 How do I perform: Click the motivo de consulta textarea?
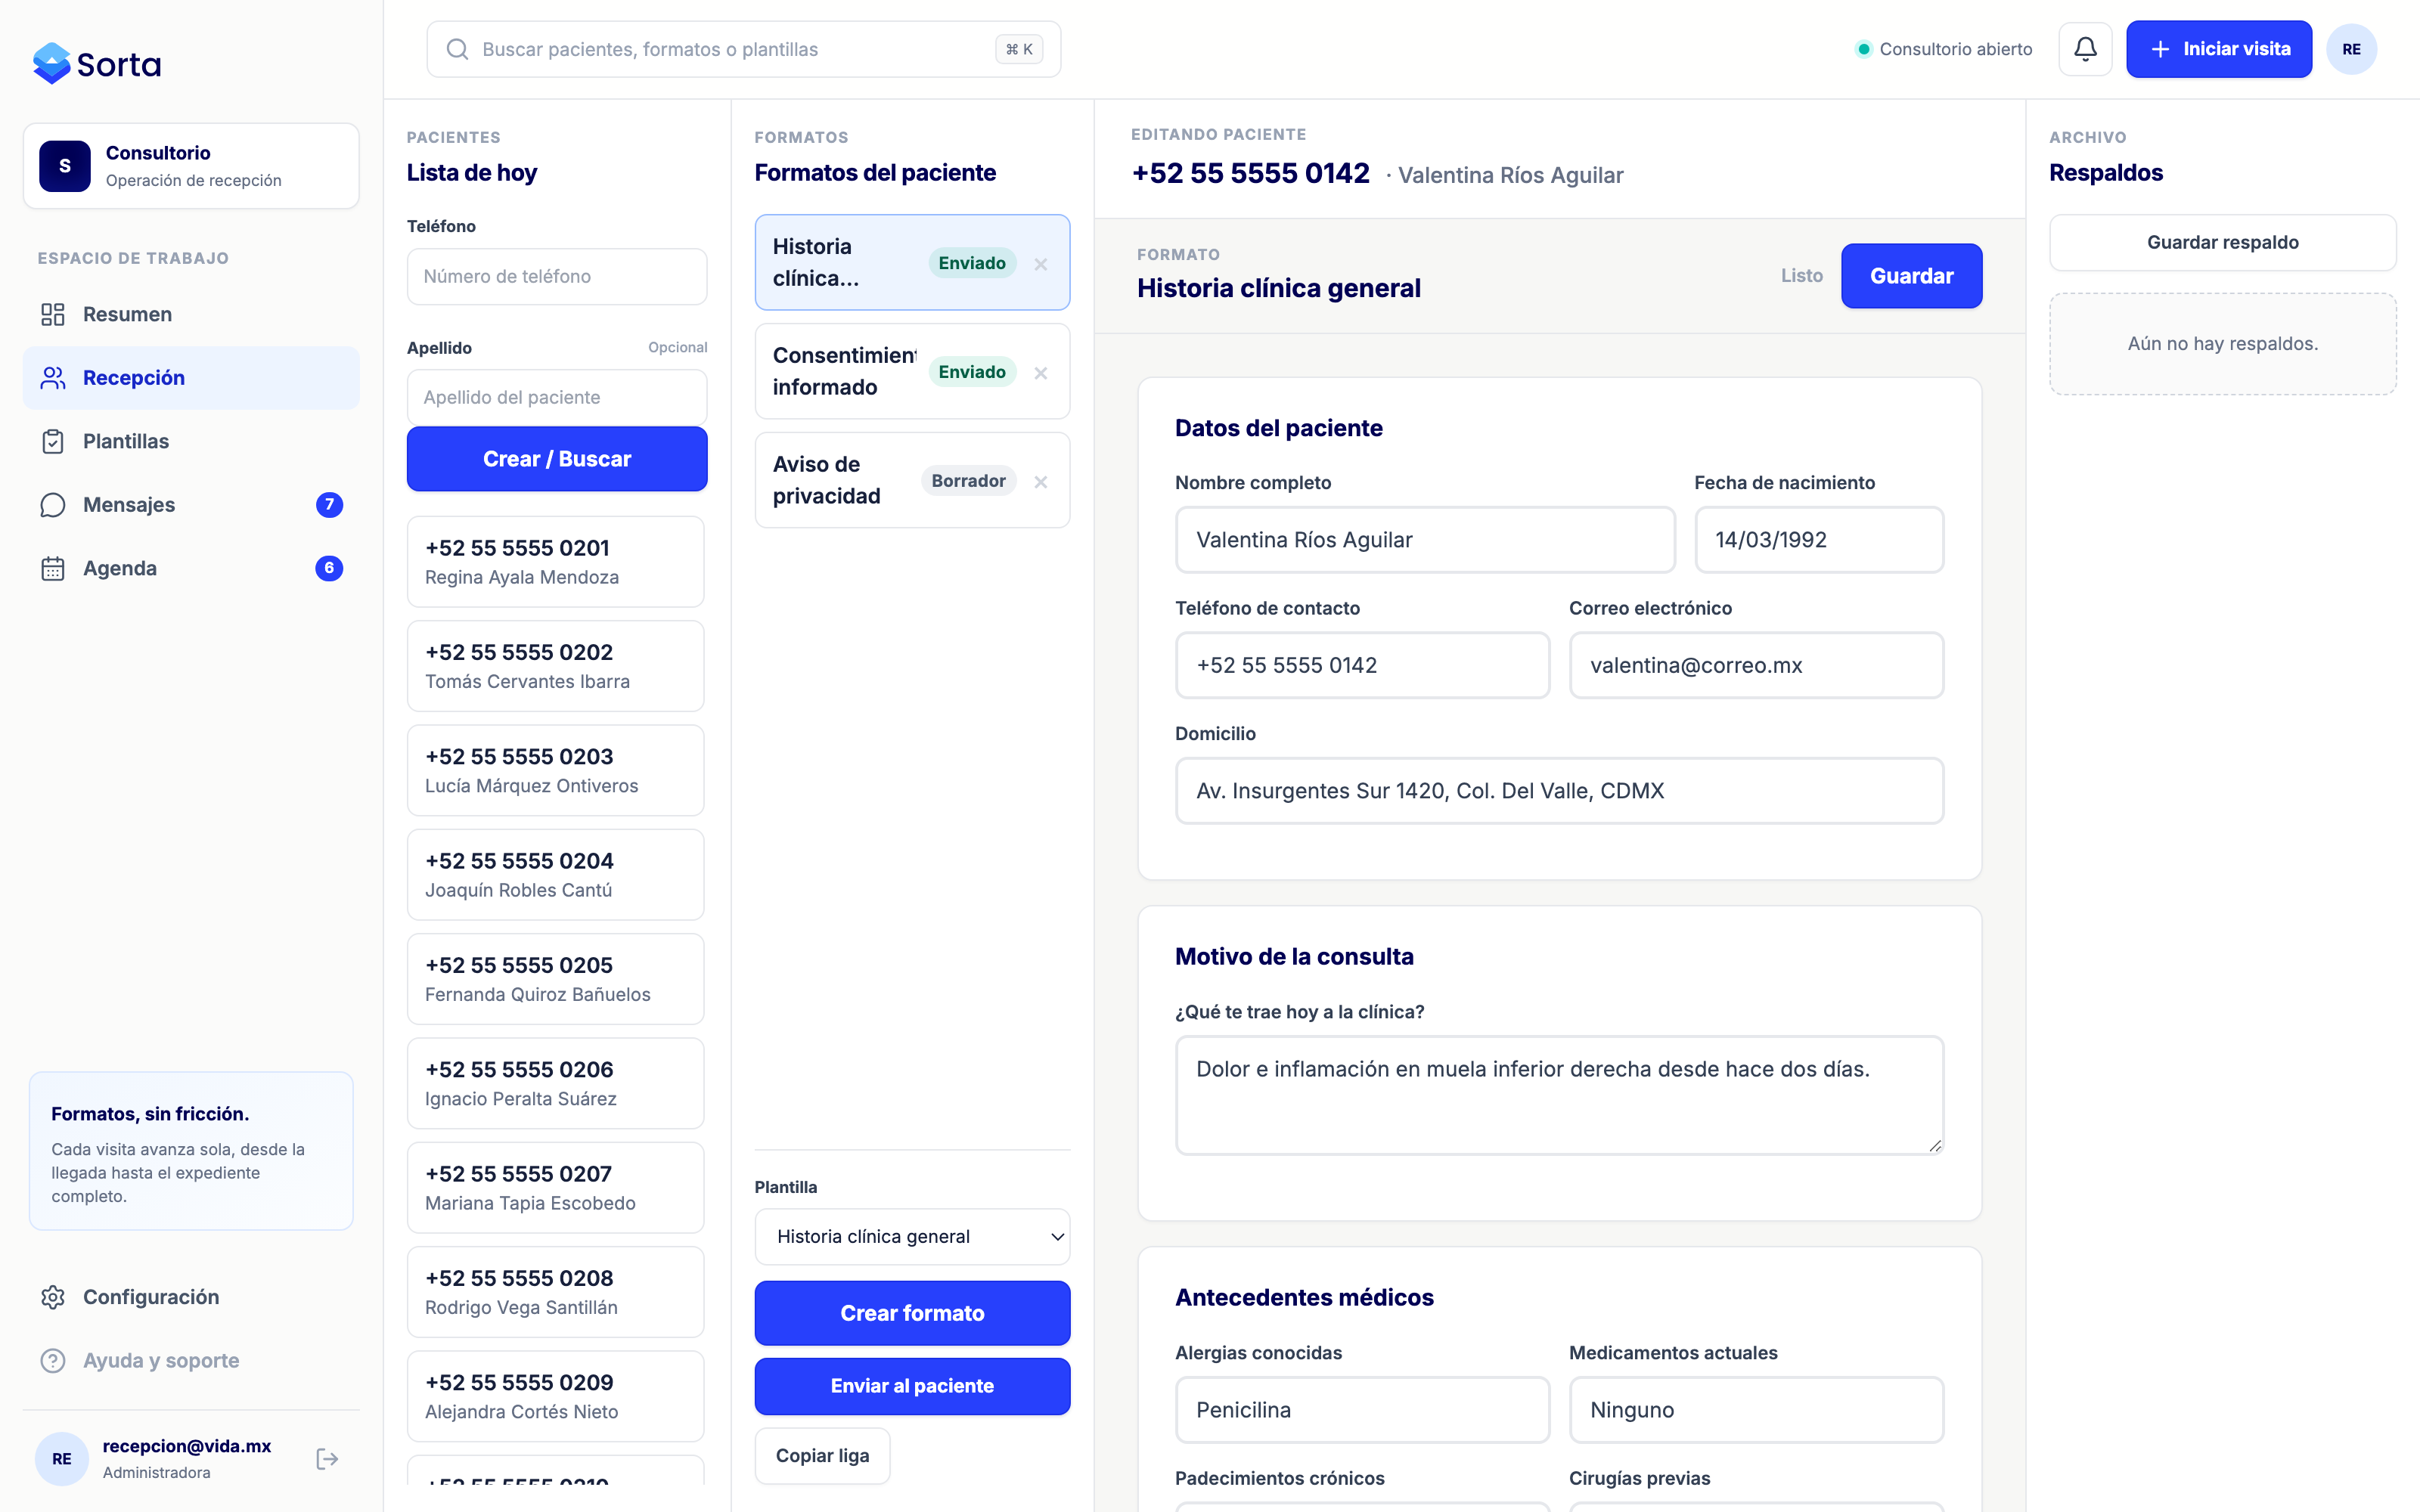click(x=1559, y=1096)
